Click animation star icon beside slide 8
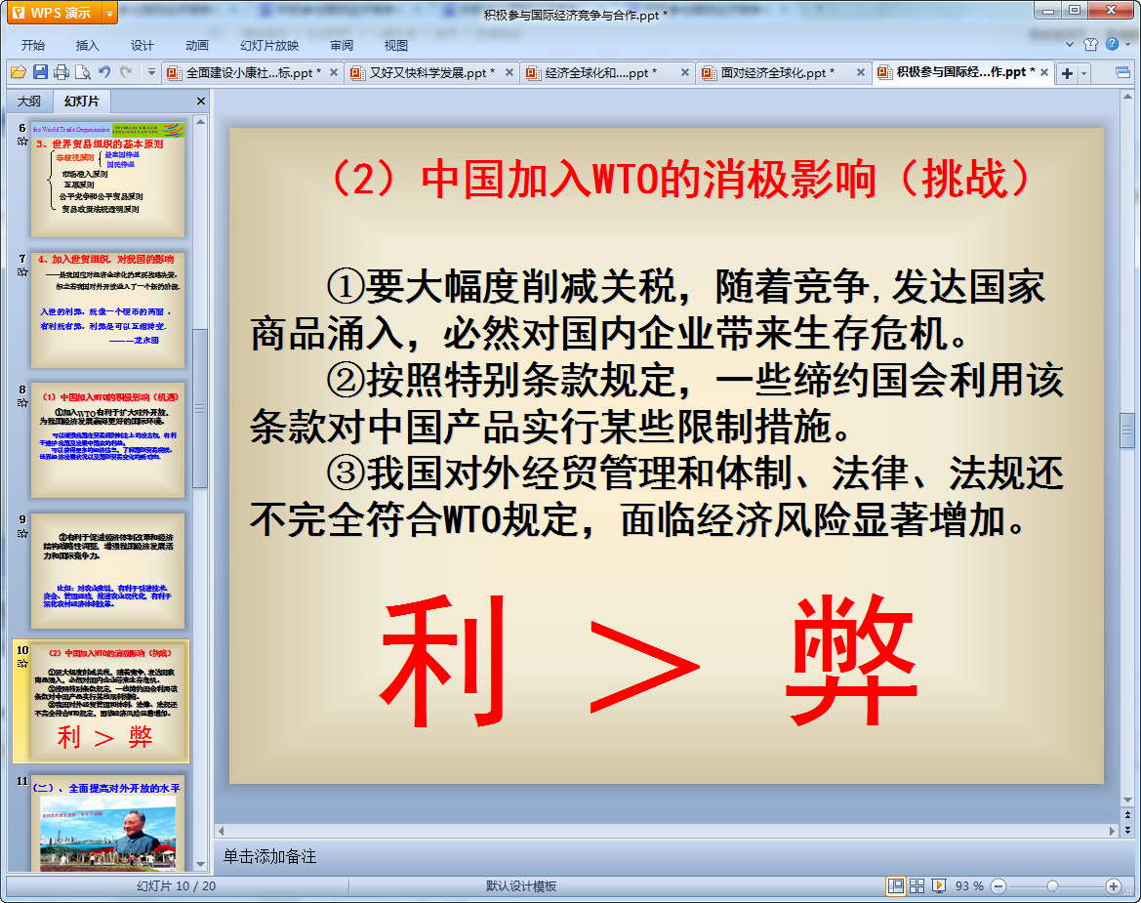This screenshot has width=1141, height=903. tap(22, 402)
